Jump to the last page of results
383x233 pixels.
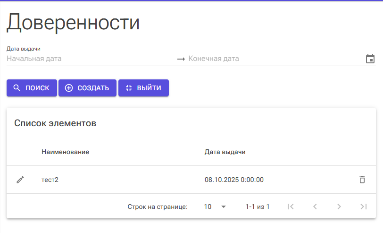pyautogui.click(x=363, y=207)
